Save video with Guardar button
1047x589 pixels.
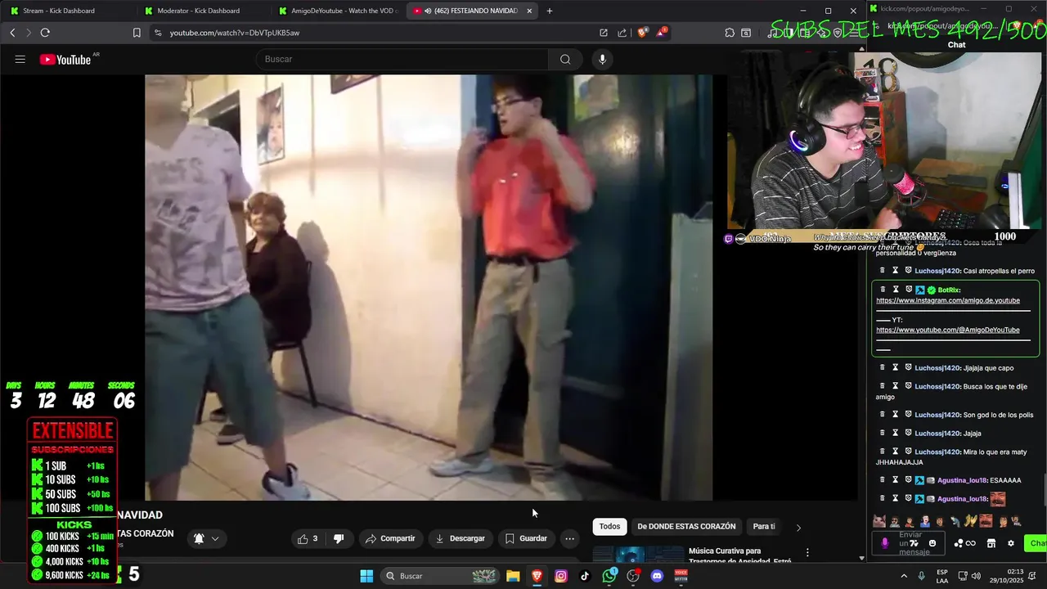pos(526,538)
